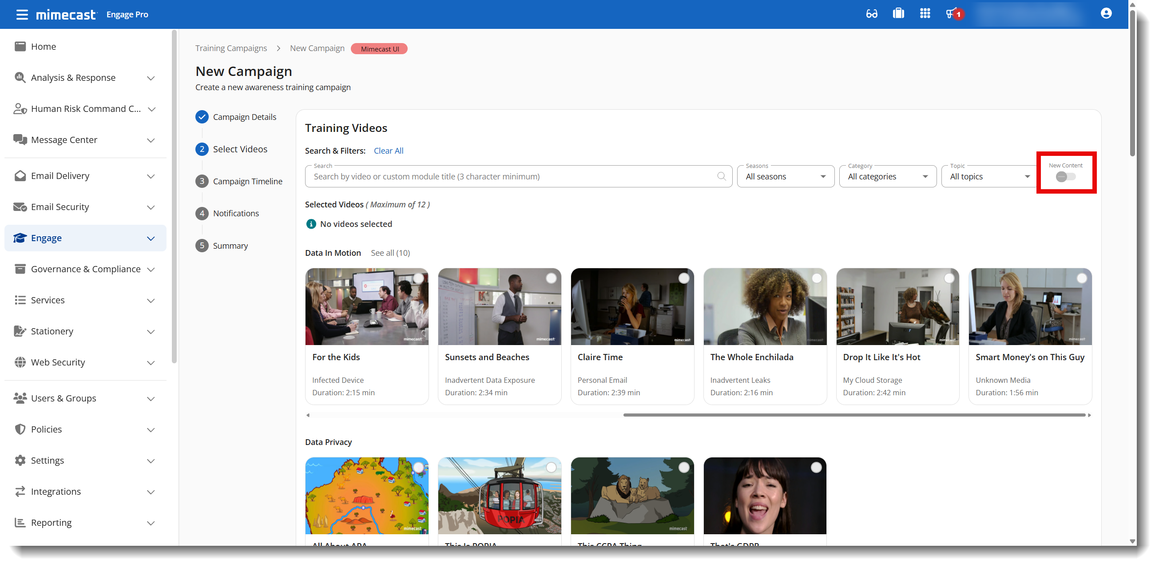Open the Home menu item

[85, 46]
